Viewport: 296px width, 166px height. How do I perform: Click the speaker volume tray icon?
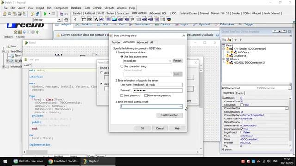click(x=269, y=161)
